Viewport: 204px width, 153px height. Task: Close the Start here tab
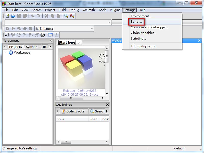(x=79, y=43)
